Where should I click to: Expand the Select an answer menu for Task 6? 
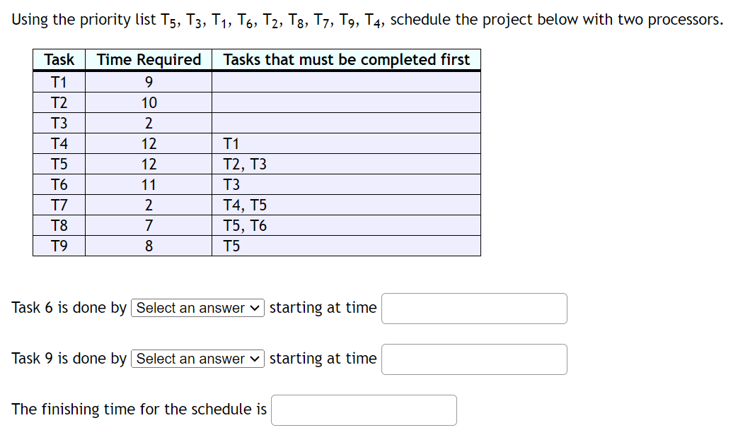pos(197,308)
